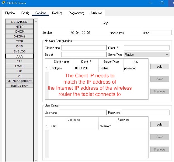Viewport: 174px width, 162px height.
Task: Maximize the RADIUS Server window
Action: [162, 3]
